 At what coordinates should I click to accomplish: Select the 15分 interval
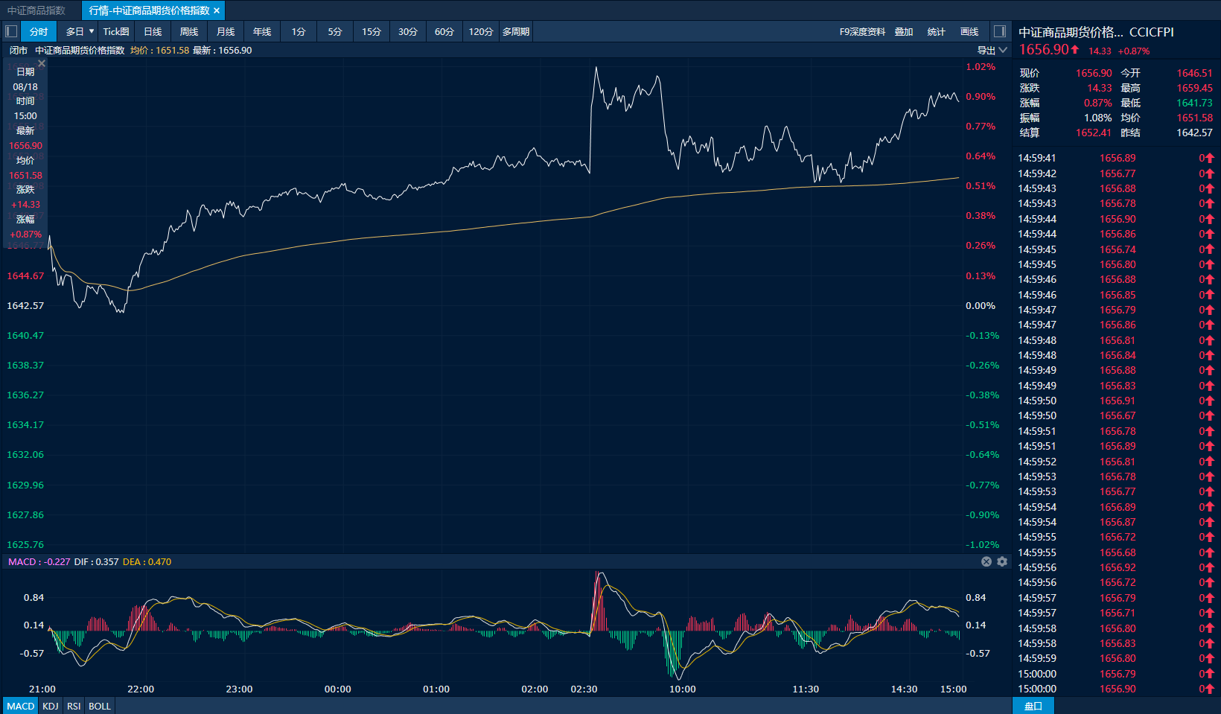pyautogui.click(x=372, y=31)
